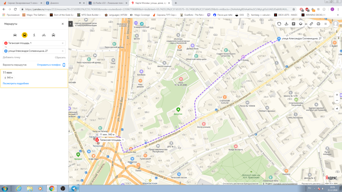Clear the Таганская площадь, 1 field
The width and height of the screenshot is (342, 192).
click(63, 43)
